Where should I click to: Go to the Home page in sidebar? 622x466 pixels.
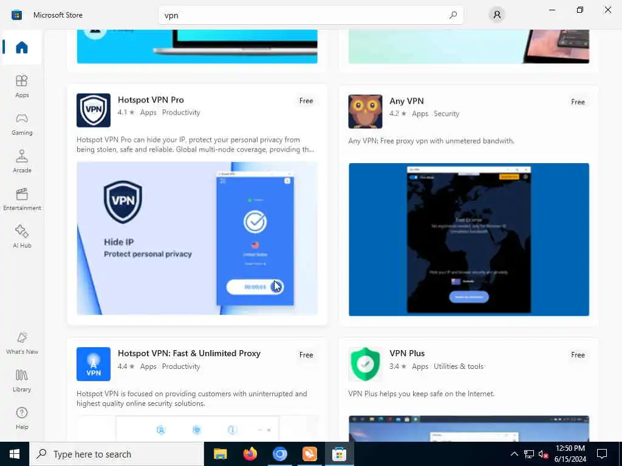coord(22,47)
